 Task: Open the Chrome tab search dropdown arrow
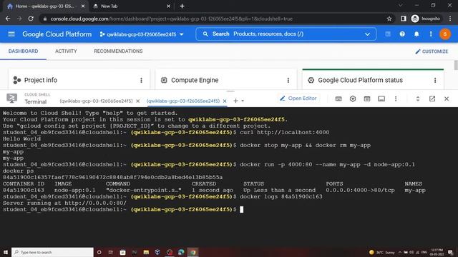[401, 5]
